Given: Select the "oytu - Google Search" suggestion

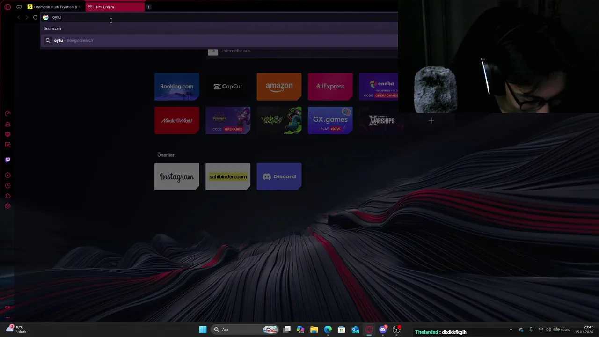Looking at the screenshot, I should [x=219, y=40].
